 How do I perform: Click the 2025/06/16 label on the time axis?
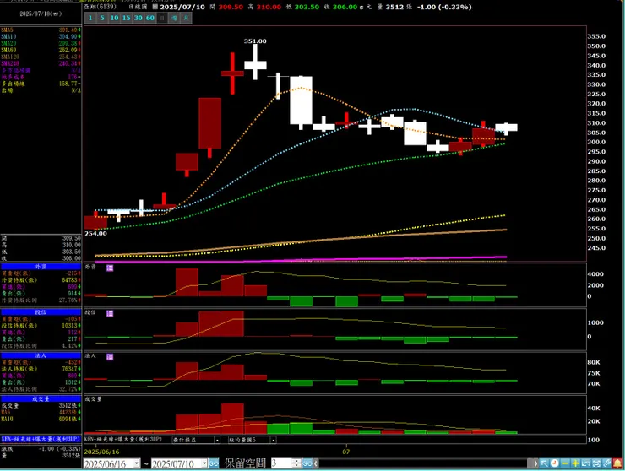pyautogui.click(x=101, y=452)
